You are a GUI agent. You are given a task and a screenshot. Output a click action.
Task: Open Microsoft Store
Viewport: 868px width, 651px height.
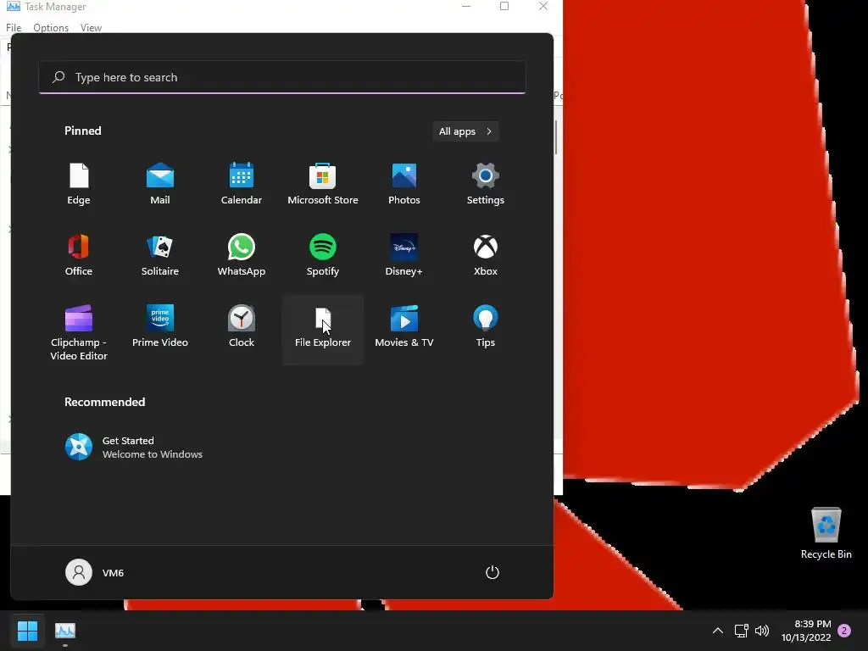(x=323, y=184)
